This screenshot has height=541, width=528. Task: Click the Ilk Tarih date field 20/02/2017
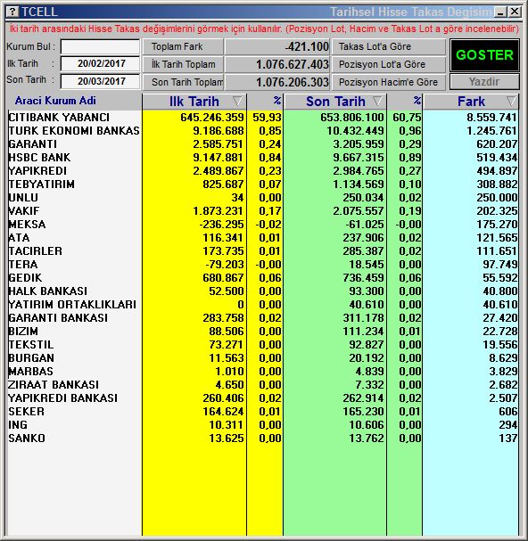(x=100, y=64)
